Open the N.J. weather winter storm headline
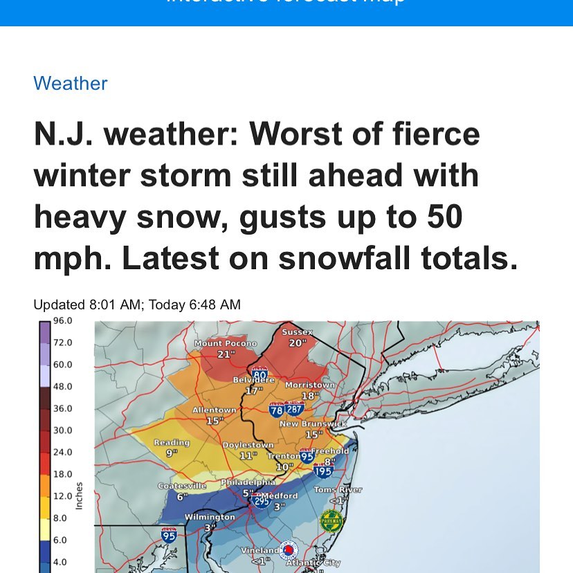Image resolution: width=573 pixels, height=573 pixels. 275,197
